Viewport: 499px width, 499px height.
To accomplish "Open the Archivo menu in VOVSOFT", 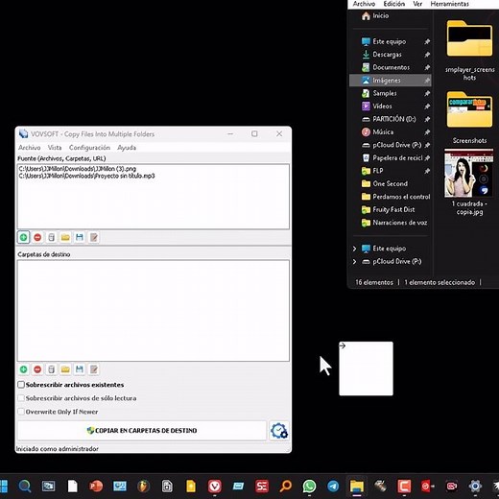I will point(30,148).
